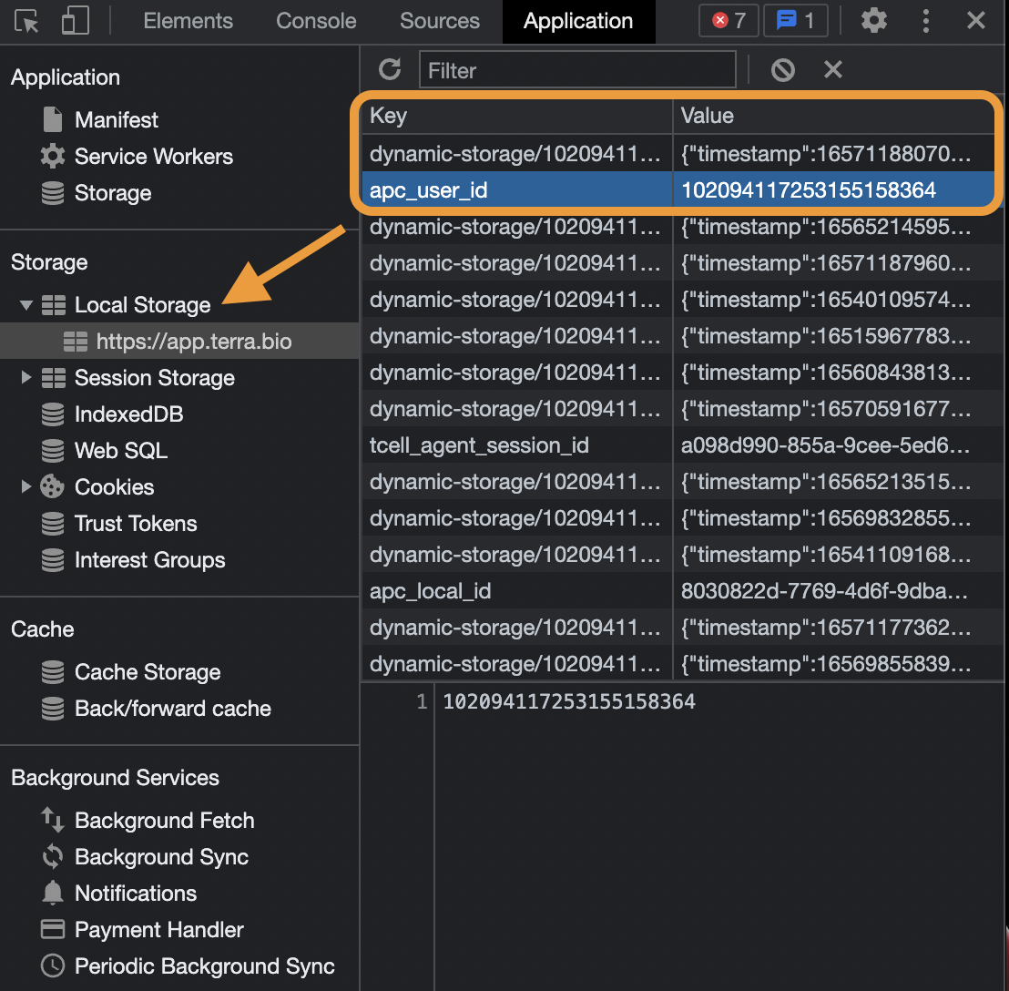Focus the Filter input field
Image resolution: width=1009 pixels, height=991 pixels.
(577, 69)
